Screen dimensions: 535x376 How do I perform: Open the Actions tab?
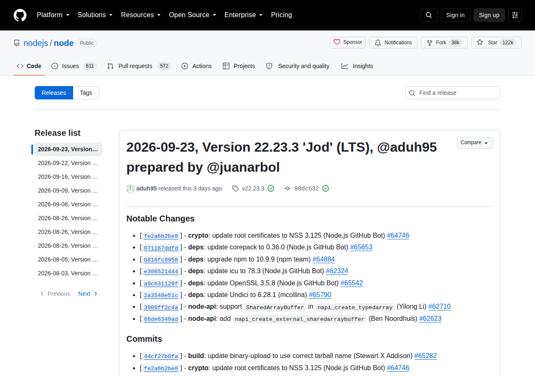(x=196, y=66)
